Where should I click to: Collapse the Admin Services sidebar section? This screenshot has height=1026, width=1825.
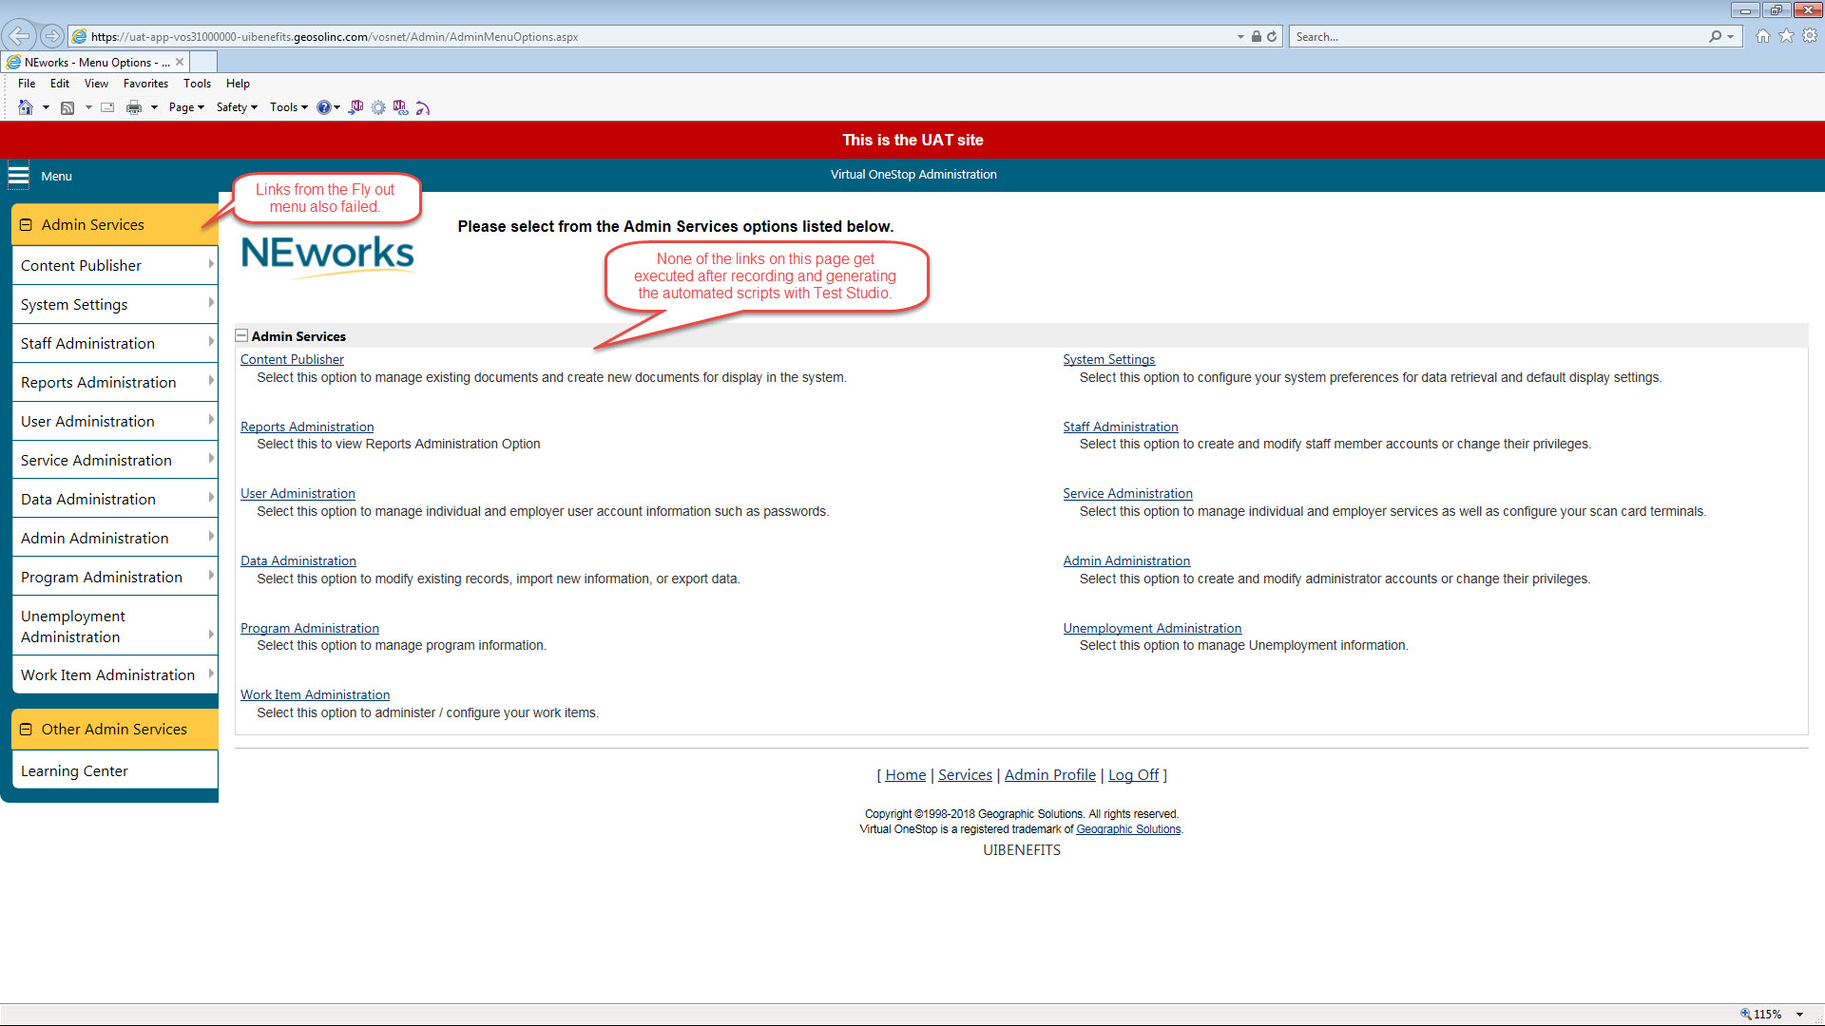click(x=27, y=225)
